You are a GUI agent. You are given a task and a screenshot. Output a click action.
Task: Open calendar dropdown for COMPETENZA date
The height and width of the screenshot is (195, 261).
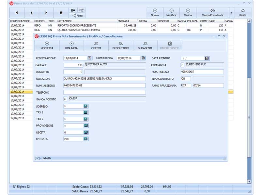(143, 58)
